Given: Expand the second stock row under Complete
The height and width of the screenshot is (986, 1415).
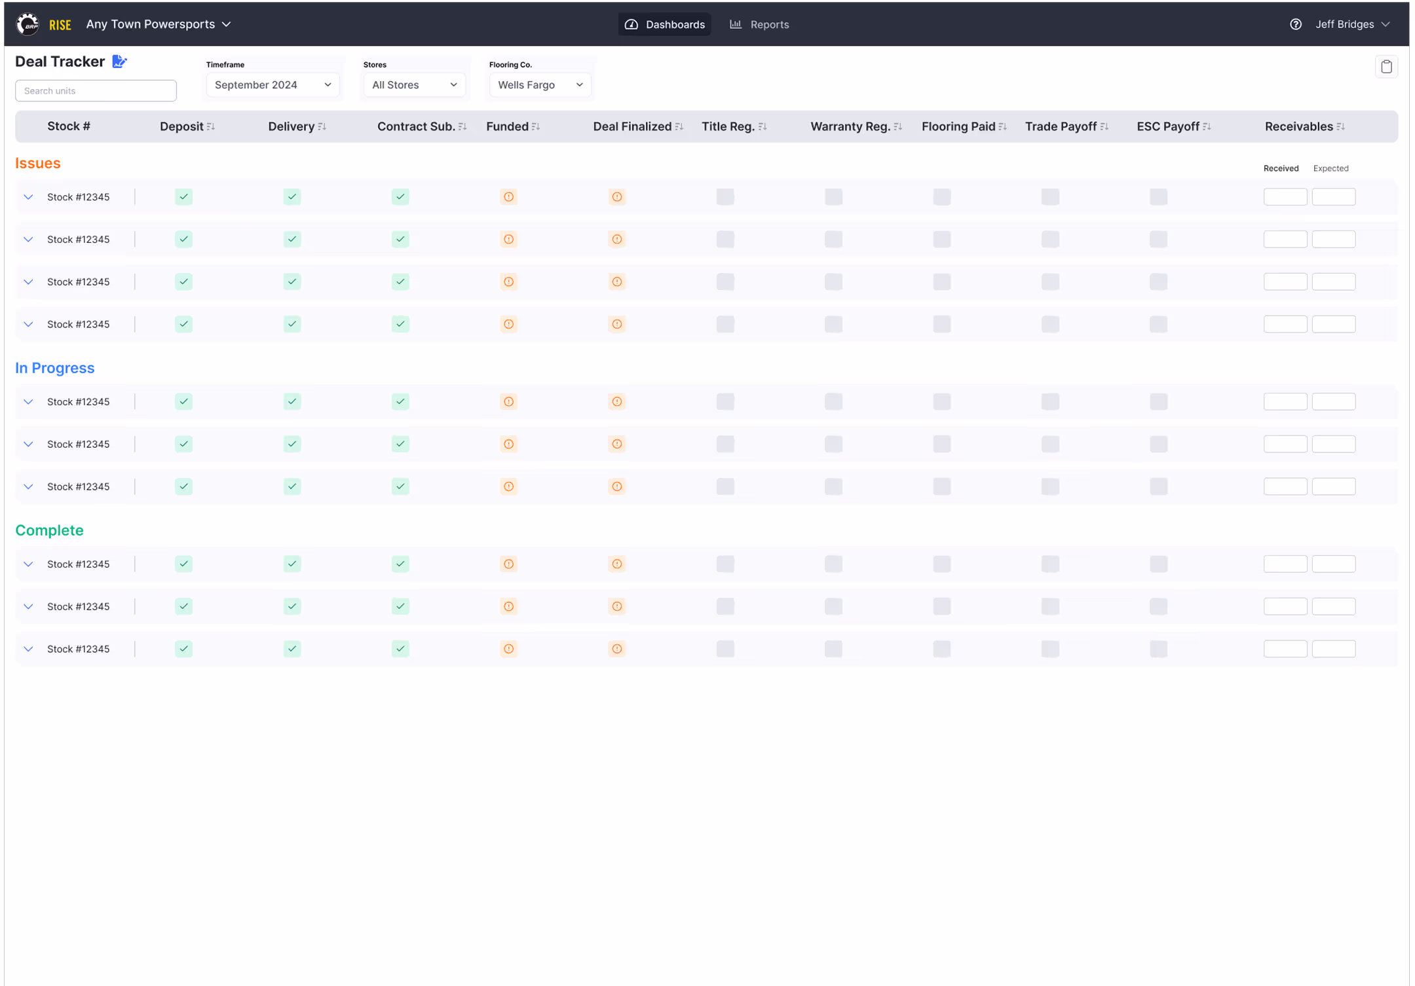Looking at the screenshot, I should pos(28,607).
